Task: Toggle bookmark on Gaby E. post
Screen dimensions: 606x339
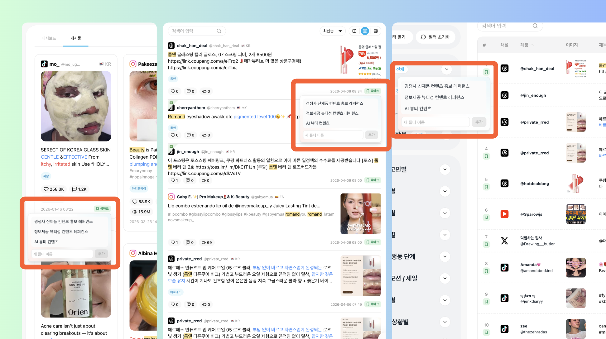Action: pyautogui.click(x=373, y=242)
